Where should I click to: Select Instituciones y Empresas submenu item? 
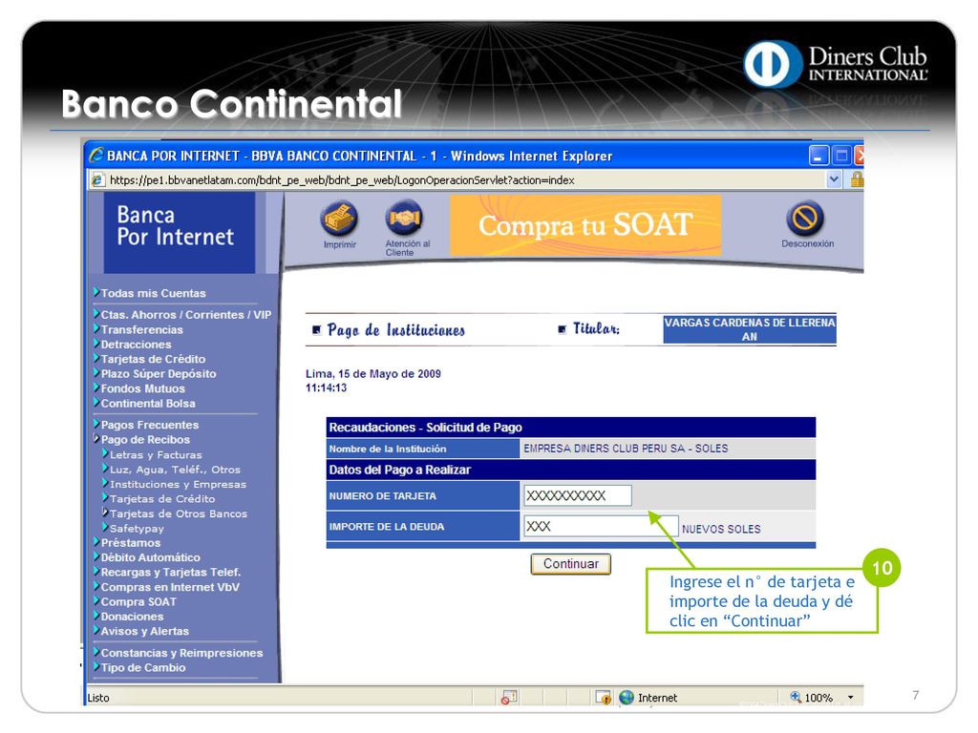click(x=178, y=484)
